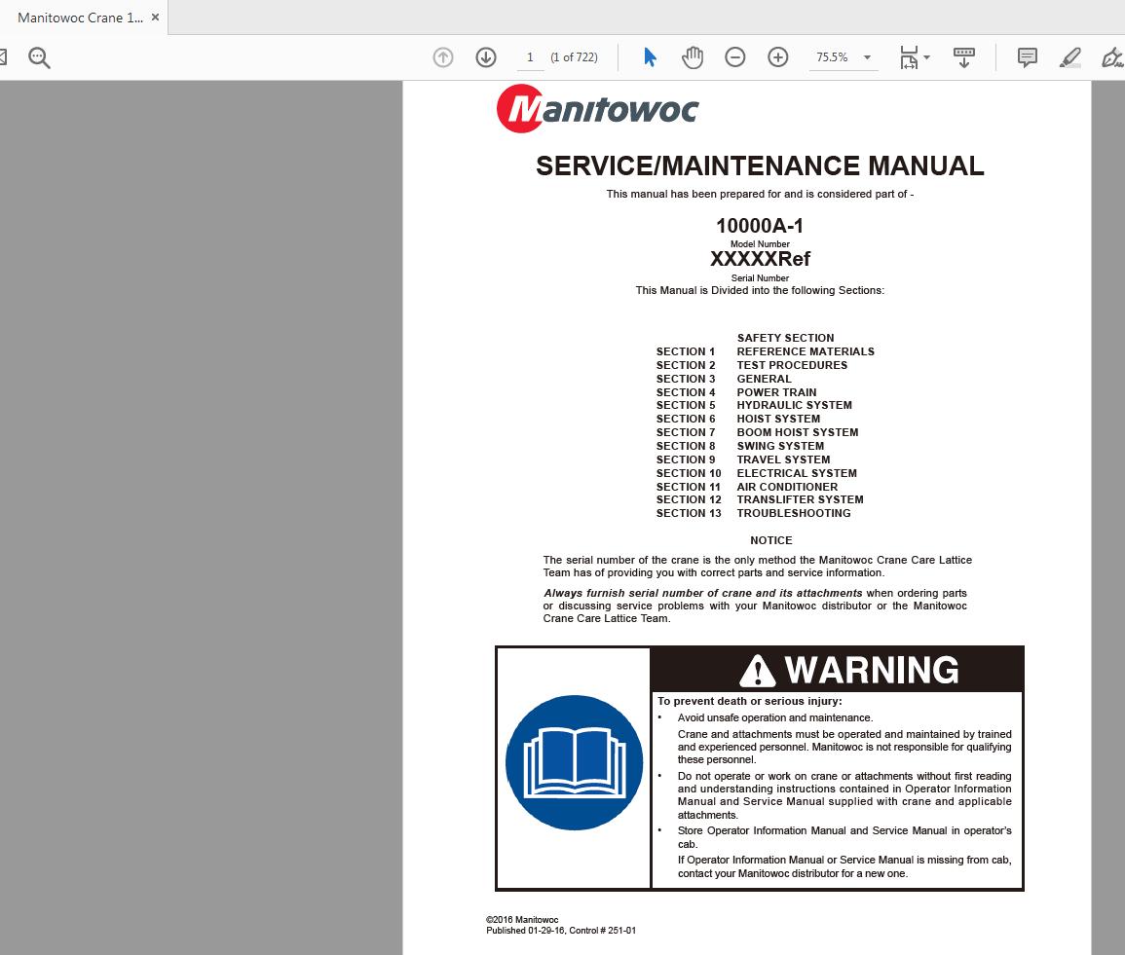This screenshot has width=1125, height=955.
Task: Click the 'SECTION 10 ELECTRICAL SYSTEM' text
Action: (756, 473)
